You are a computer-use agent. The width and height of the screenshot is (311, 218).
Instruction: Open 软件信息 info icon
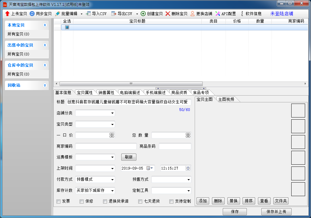(242, 14)
